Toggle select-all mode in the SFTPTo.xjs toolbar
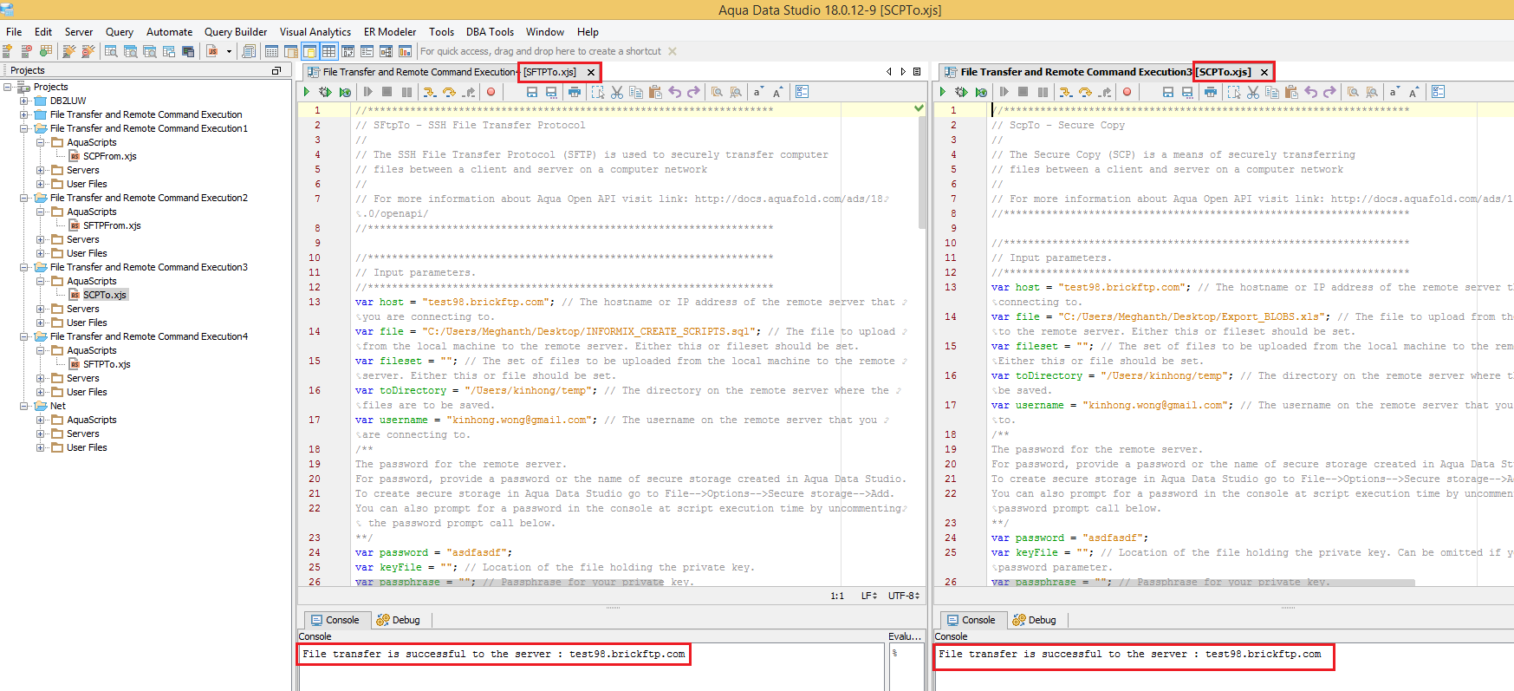1514x691 pixels. pos(598,92)
